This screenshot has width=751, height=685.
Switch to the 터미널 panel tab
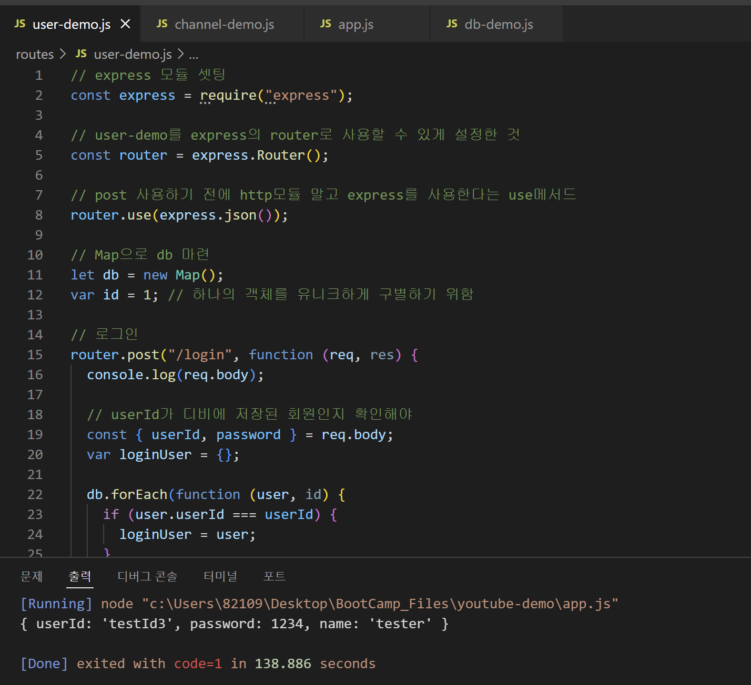220,576
